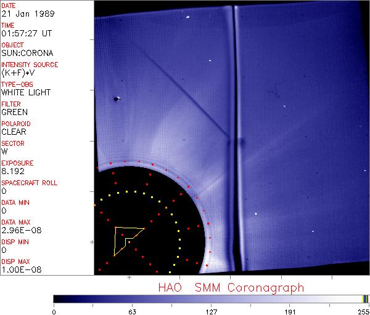The image size is (370, 315).
Task: Click the yellow triangular arrow marker
Action: tap(126, 239)
